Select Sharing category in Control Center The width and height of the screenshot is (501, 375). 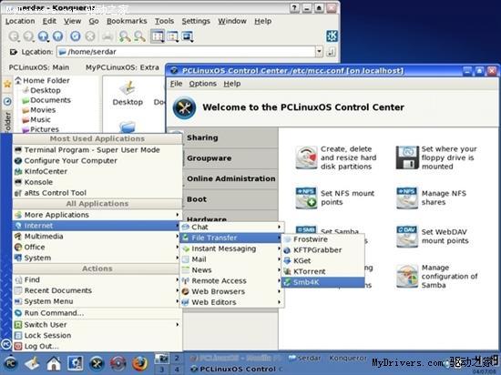[230, 137]
